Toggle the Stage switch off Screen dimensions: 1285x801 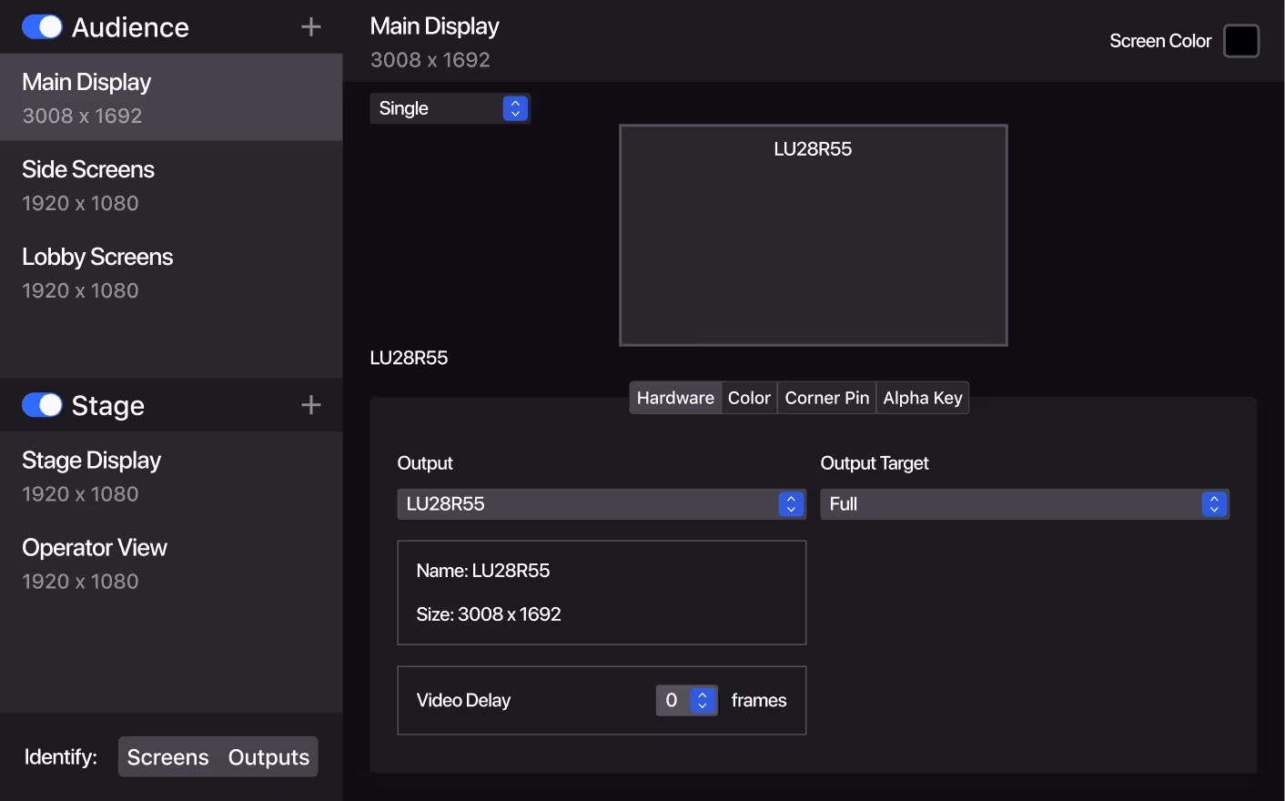(42, 405)
